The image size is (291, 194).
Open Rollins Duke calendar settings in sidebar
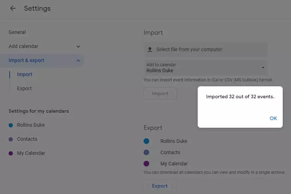[x=31, y=125]
